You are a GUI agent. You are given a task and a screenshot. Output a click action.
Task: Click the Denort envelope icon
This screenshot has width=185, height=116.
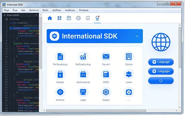coord(106,56)
